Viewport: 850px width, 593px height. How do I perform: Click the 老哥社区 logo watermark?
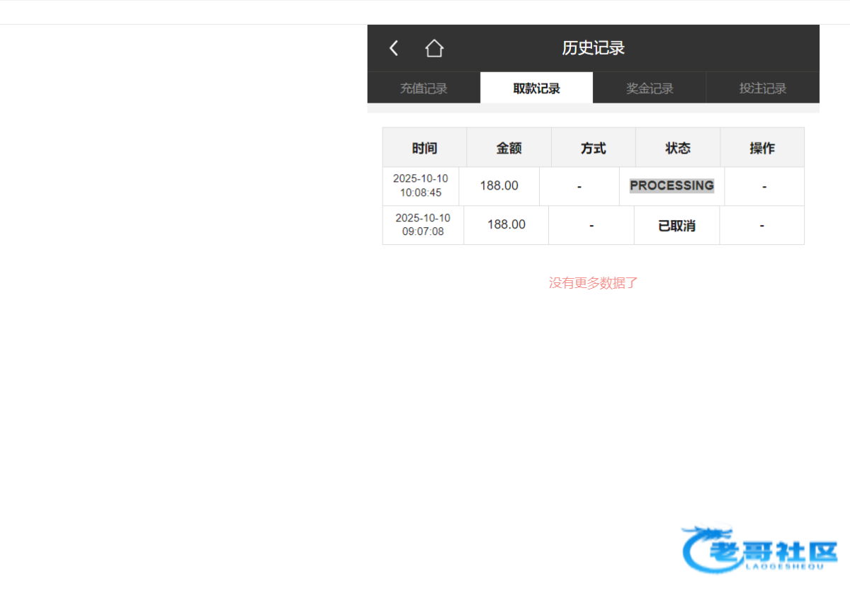pos(759,550)
